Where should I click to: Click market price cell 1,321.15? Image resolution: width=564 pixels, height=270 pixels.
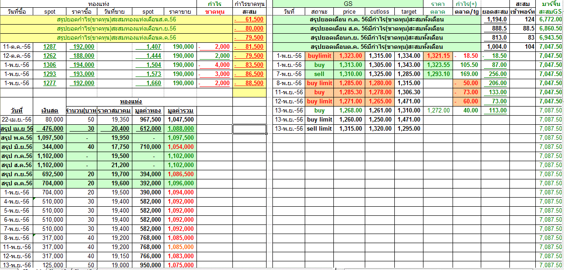[x=438, y=56]
